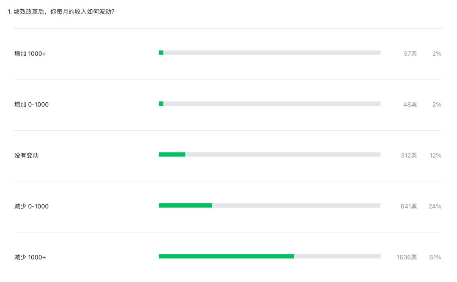Select the 增加 1000+ option label
Screen dimensions: 457x282
pyautogui.click(x=30, y=54)
